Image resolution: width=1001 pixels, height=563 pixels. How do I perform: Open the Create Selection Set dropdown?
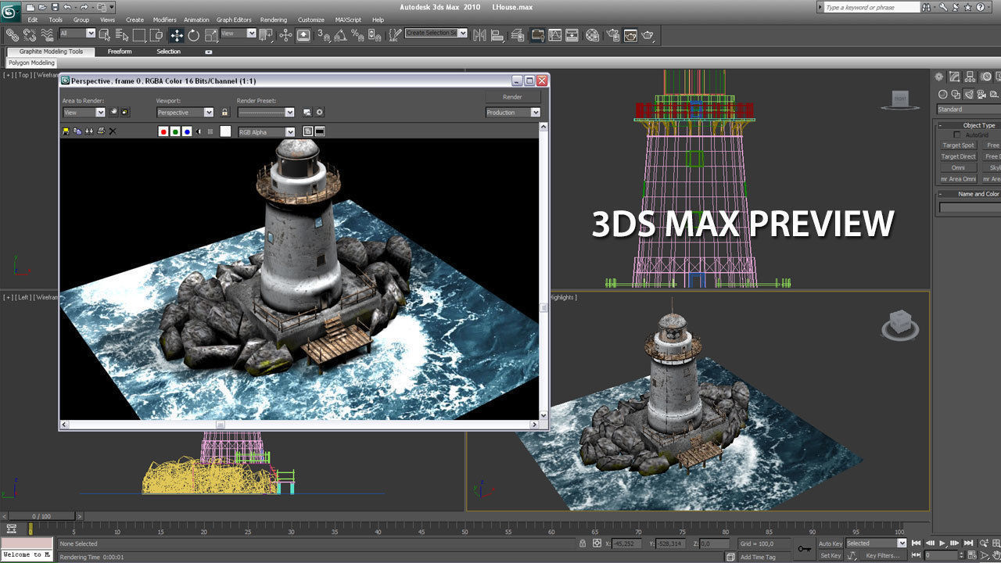(x=436, y=34)
